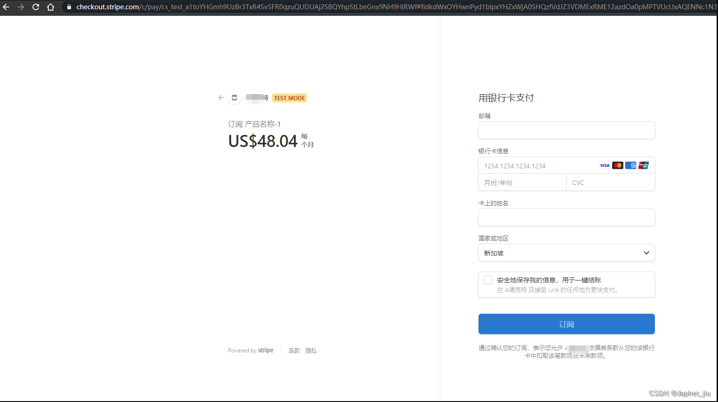Focus the CVC input field
Viewport: 718px width, 402px height.
(x=611, y=182)
